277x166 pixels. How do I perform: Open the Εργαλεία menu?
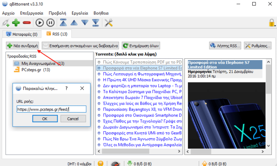tap(80, 13)
